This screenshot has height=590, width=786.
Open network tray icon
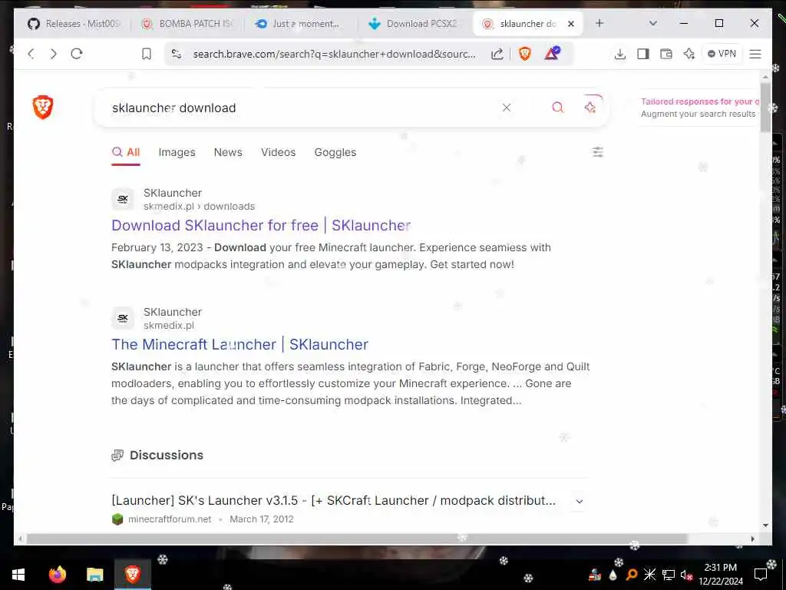click(669, 575)
